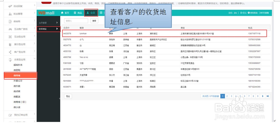Viewport: 280px width, 126px height.
Task: Expand the 会员管理 arrow in dark sidebar
Action: coord(57,23)
